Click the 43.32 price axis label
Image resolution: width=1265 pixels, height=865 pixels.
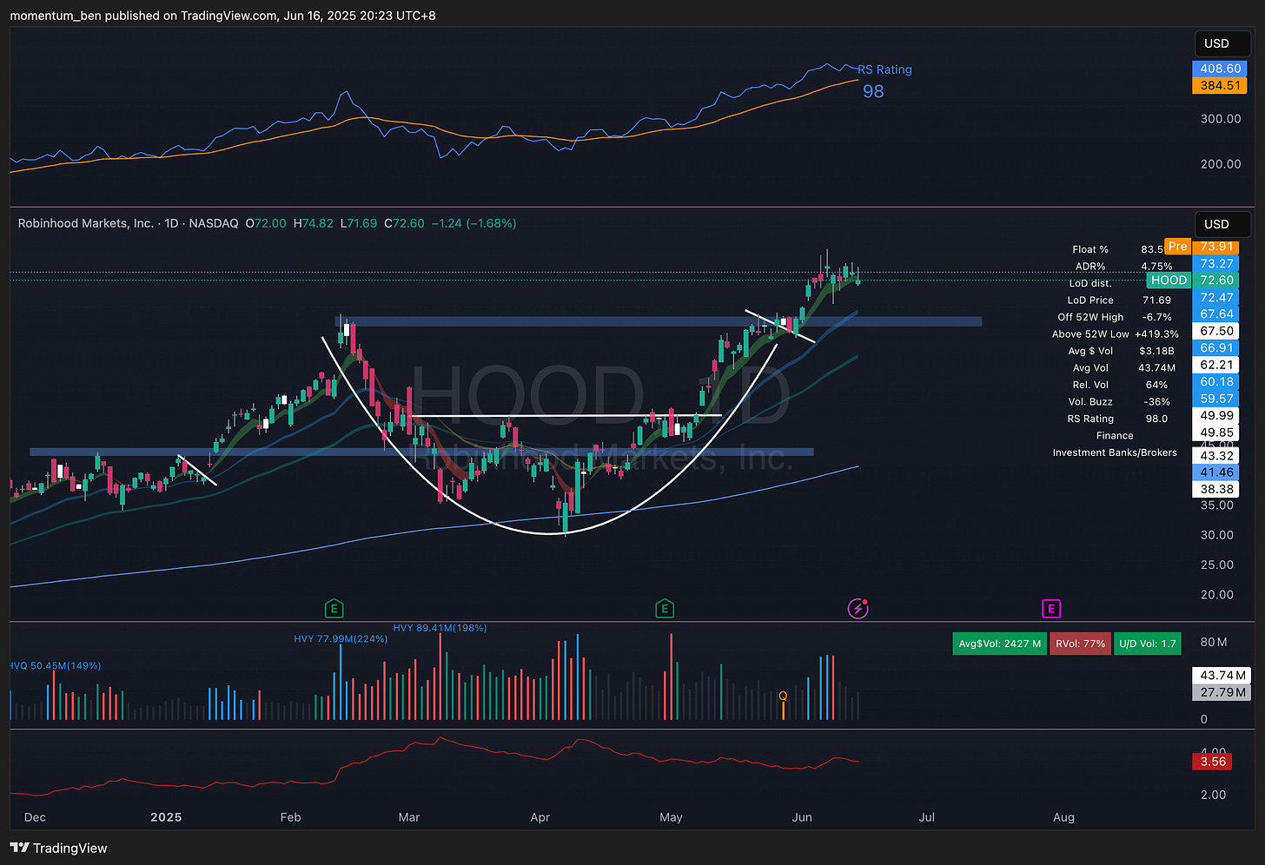coord(1216,455)
